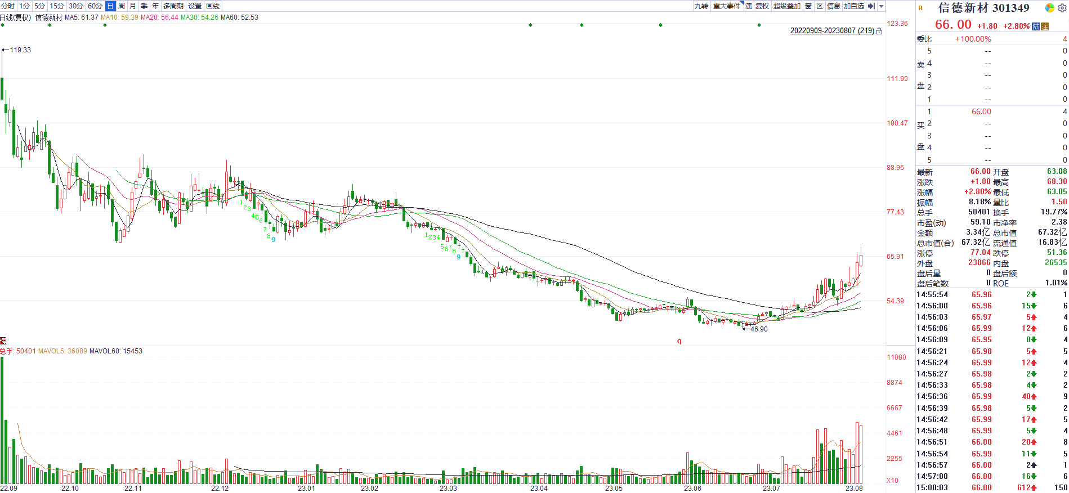The height and width of the screenshot is (493, 1069).
Task: Click the speaker icon in the top toolbar
Action: (871, 6)
